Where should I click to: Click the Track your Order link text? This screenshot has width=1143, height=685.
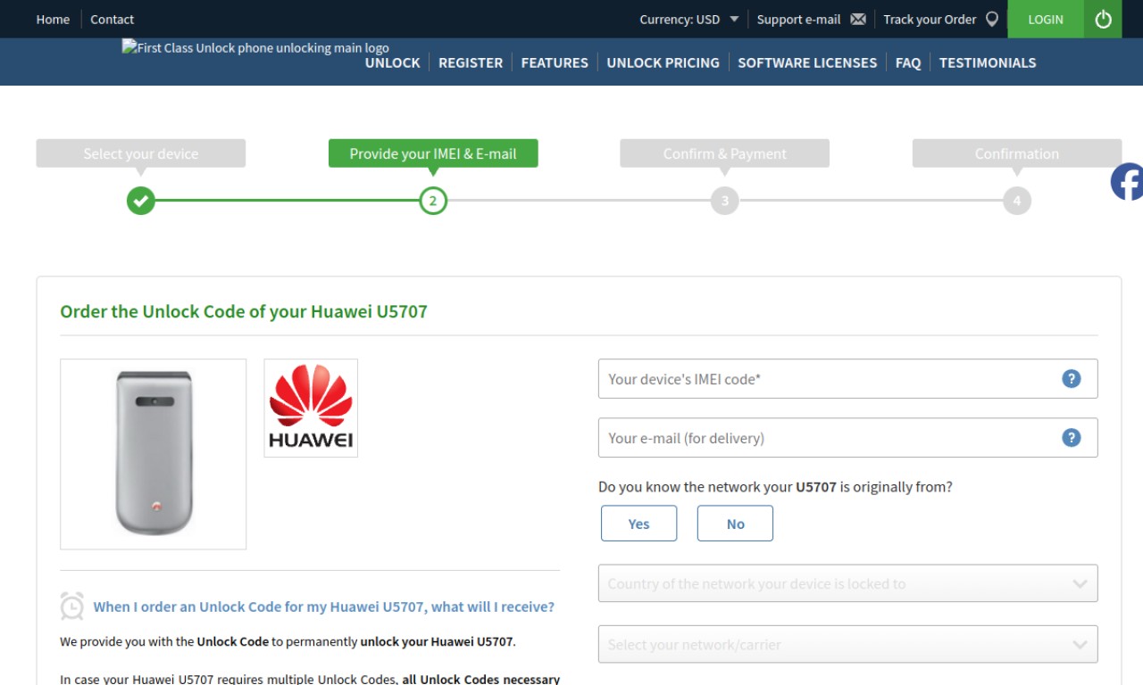pos(930,19)
